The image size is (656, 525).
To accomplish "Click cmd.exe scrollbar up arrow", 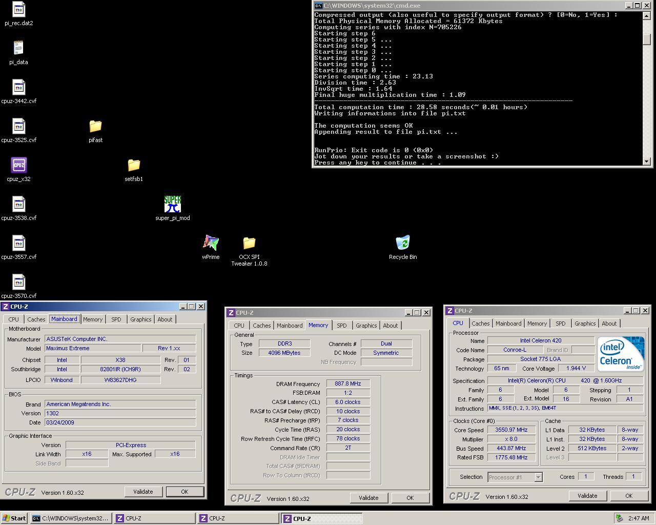I will point(647,15).
